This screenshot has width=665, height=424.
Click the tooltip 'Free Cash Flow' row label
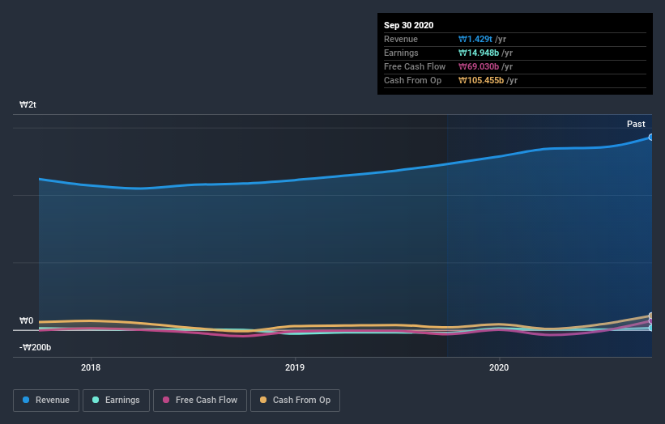coord(415,66)
